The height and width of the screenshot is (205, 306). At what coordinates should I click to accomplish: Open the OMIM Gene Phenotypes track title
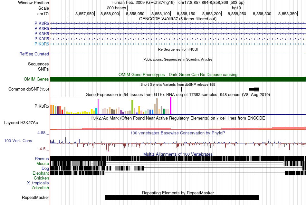click(178, 74)
